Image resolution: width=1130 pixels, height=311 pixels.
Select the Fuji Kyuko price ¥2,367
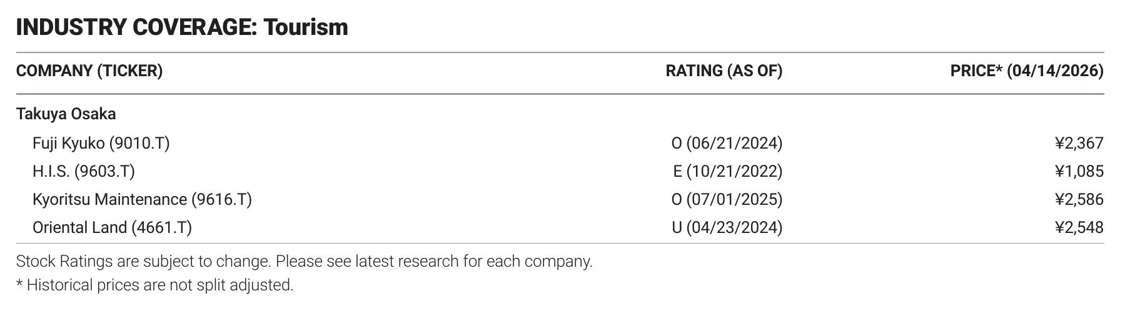point(1079,143)
